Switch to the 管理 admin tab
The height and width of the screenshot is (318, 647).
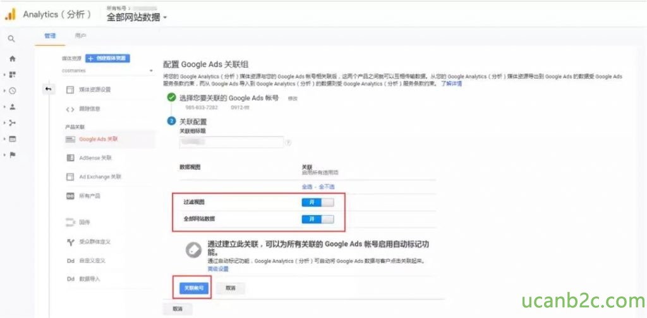click(x=50, y=36)
